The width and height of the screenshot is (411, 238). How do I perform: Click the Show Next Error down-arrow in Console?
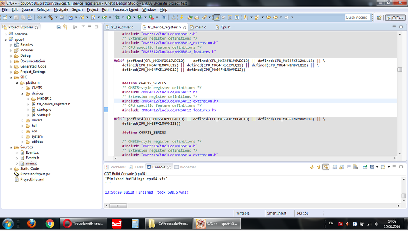click(312, 167)
